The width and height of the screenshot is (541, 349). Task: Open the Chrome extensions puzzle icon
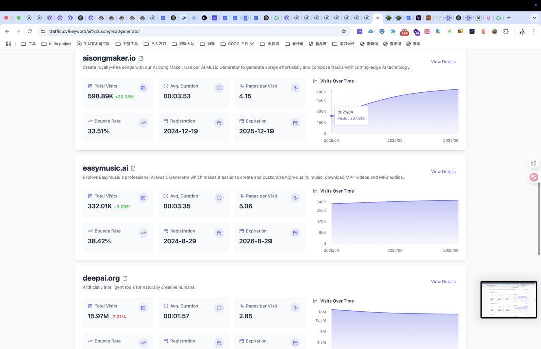506,31
